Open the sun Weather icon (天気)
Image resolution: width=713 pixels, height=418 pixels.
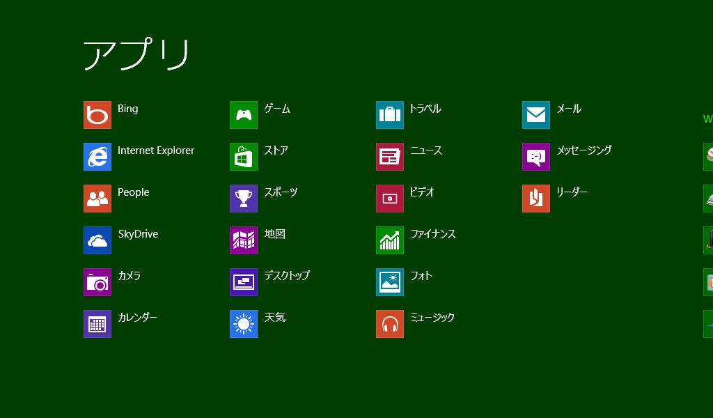coord(244,324)
